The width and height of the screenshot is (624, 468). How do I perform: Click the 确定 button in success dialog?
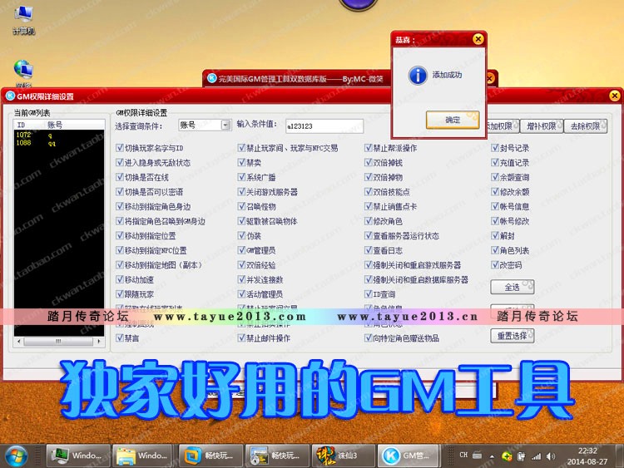452,120
